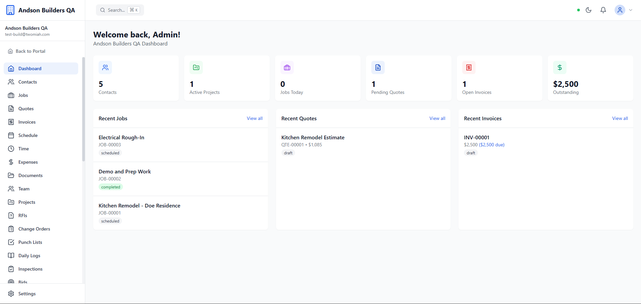The width and height of the screenshot is (641, 304).
Task: Select the Invoices sidebar icon
Action: click(11, 122)
